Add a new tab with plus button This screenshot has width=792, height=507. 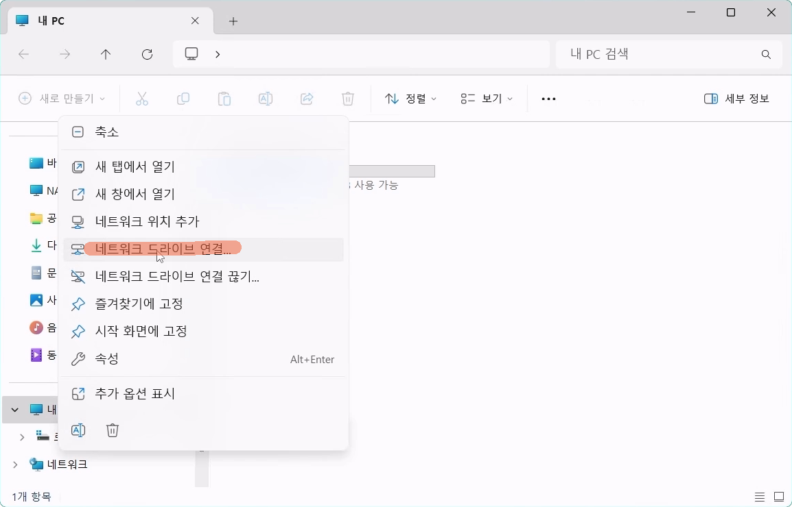[233, 21]
